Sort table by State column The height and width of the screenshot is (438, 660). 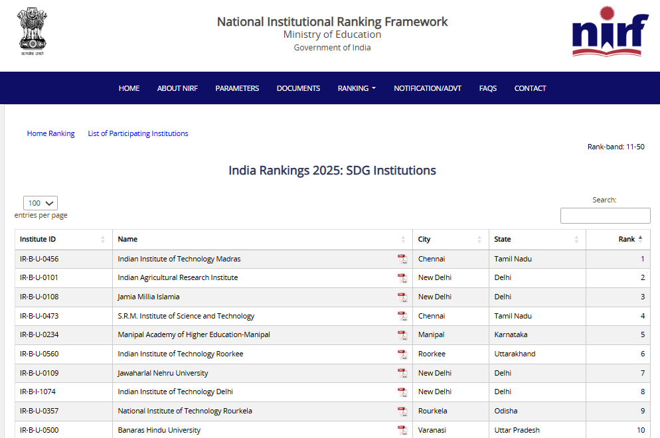(503, 240)
